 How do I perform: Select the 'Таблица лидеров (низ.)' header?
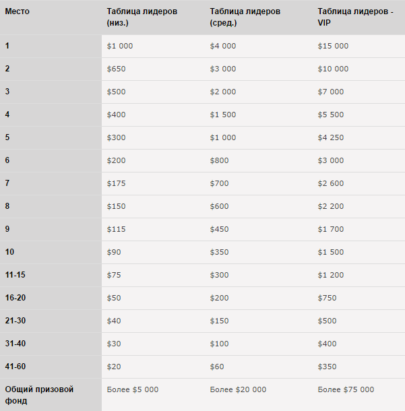(x=142, y=17)
